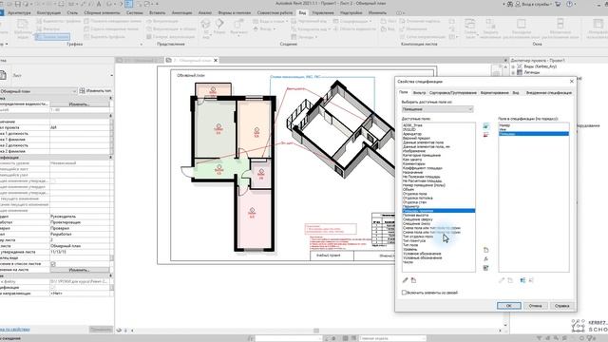The width and height of the screenshot is (608, 342).
Task: Click Фильтры ribbon tool
Action: tap(48, 28)
